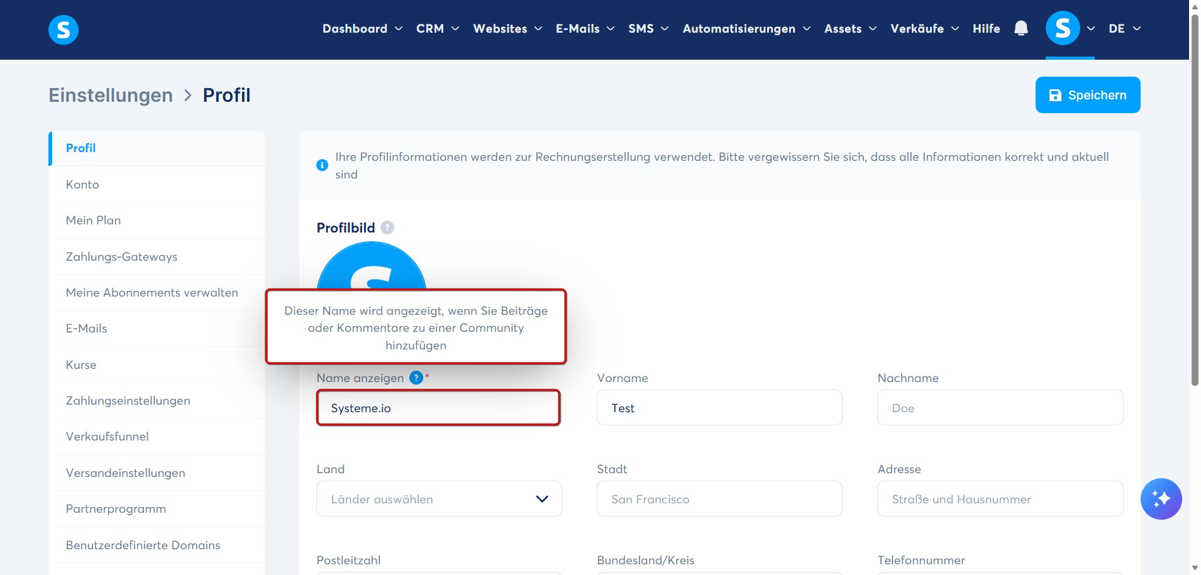Click the help icon beside Name anzeigen
Viewport: 1201px width, 575px height.
(x=416, y=378)
